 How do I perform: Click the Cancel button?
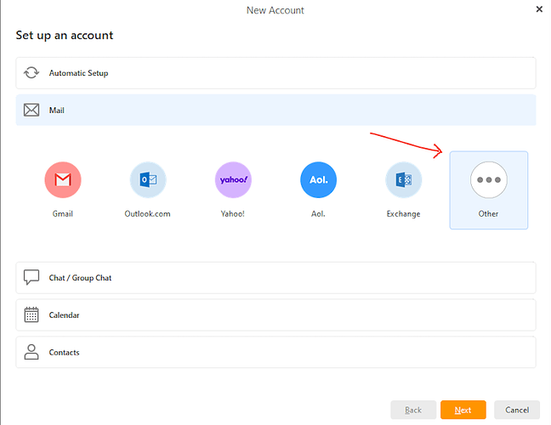coord(517,410)
